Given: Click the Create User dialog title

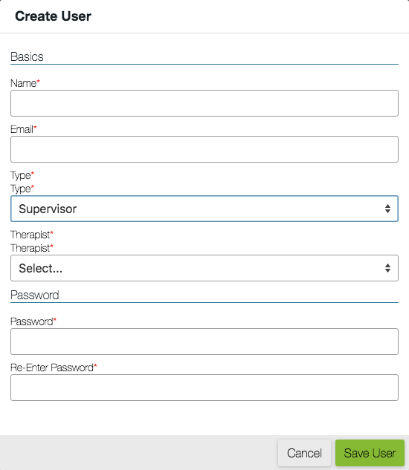Looking at the screenshot, I should 53,16.
